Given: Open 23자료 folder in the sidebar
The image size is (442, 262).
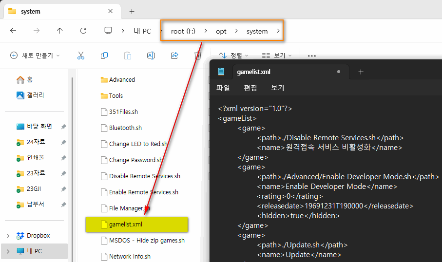Looking at the screenshot, I should 31,173.
